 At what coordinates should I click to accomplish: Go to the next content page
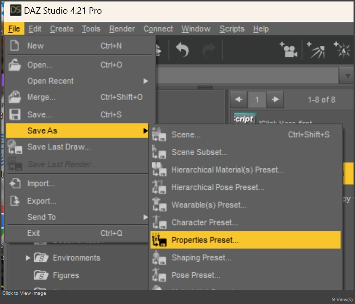[275, 100]
